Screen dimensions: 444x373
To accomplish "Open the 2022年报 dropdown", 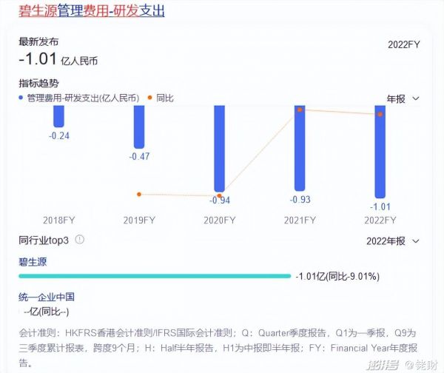I will 393,241.
